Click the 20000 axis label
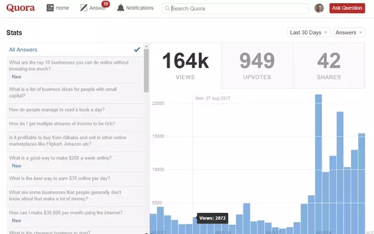Viewport: 374px width, 234px height. tap(158, 104)
